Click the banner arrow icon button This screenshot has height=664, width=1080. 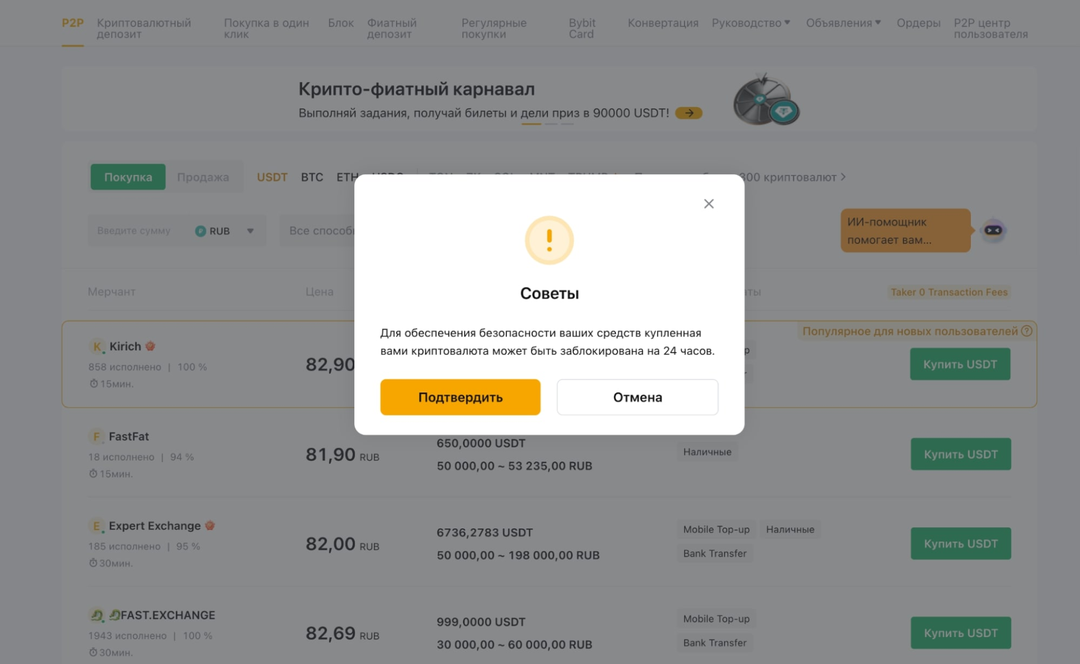click(x=688, y=113)
